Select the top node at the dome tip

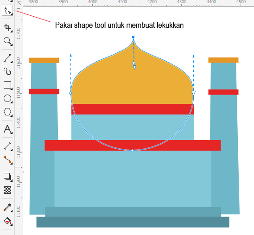[x=133, y=37]
